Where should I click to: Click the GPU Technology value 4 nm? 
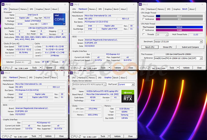tap(93, 100)
